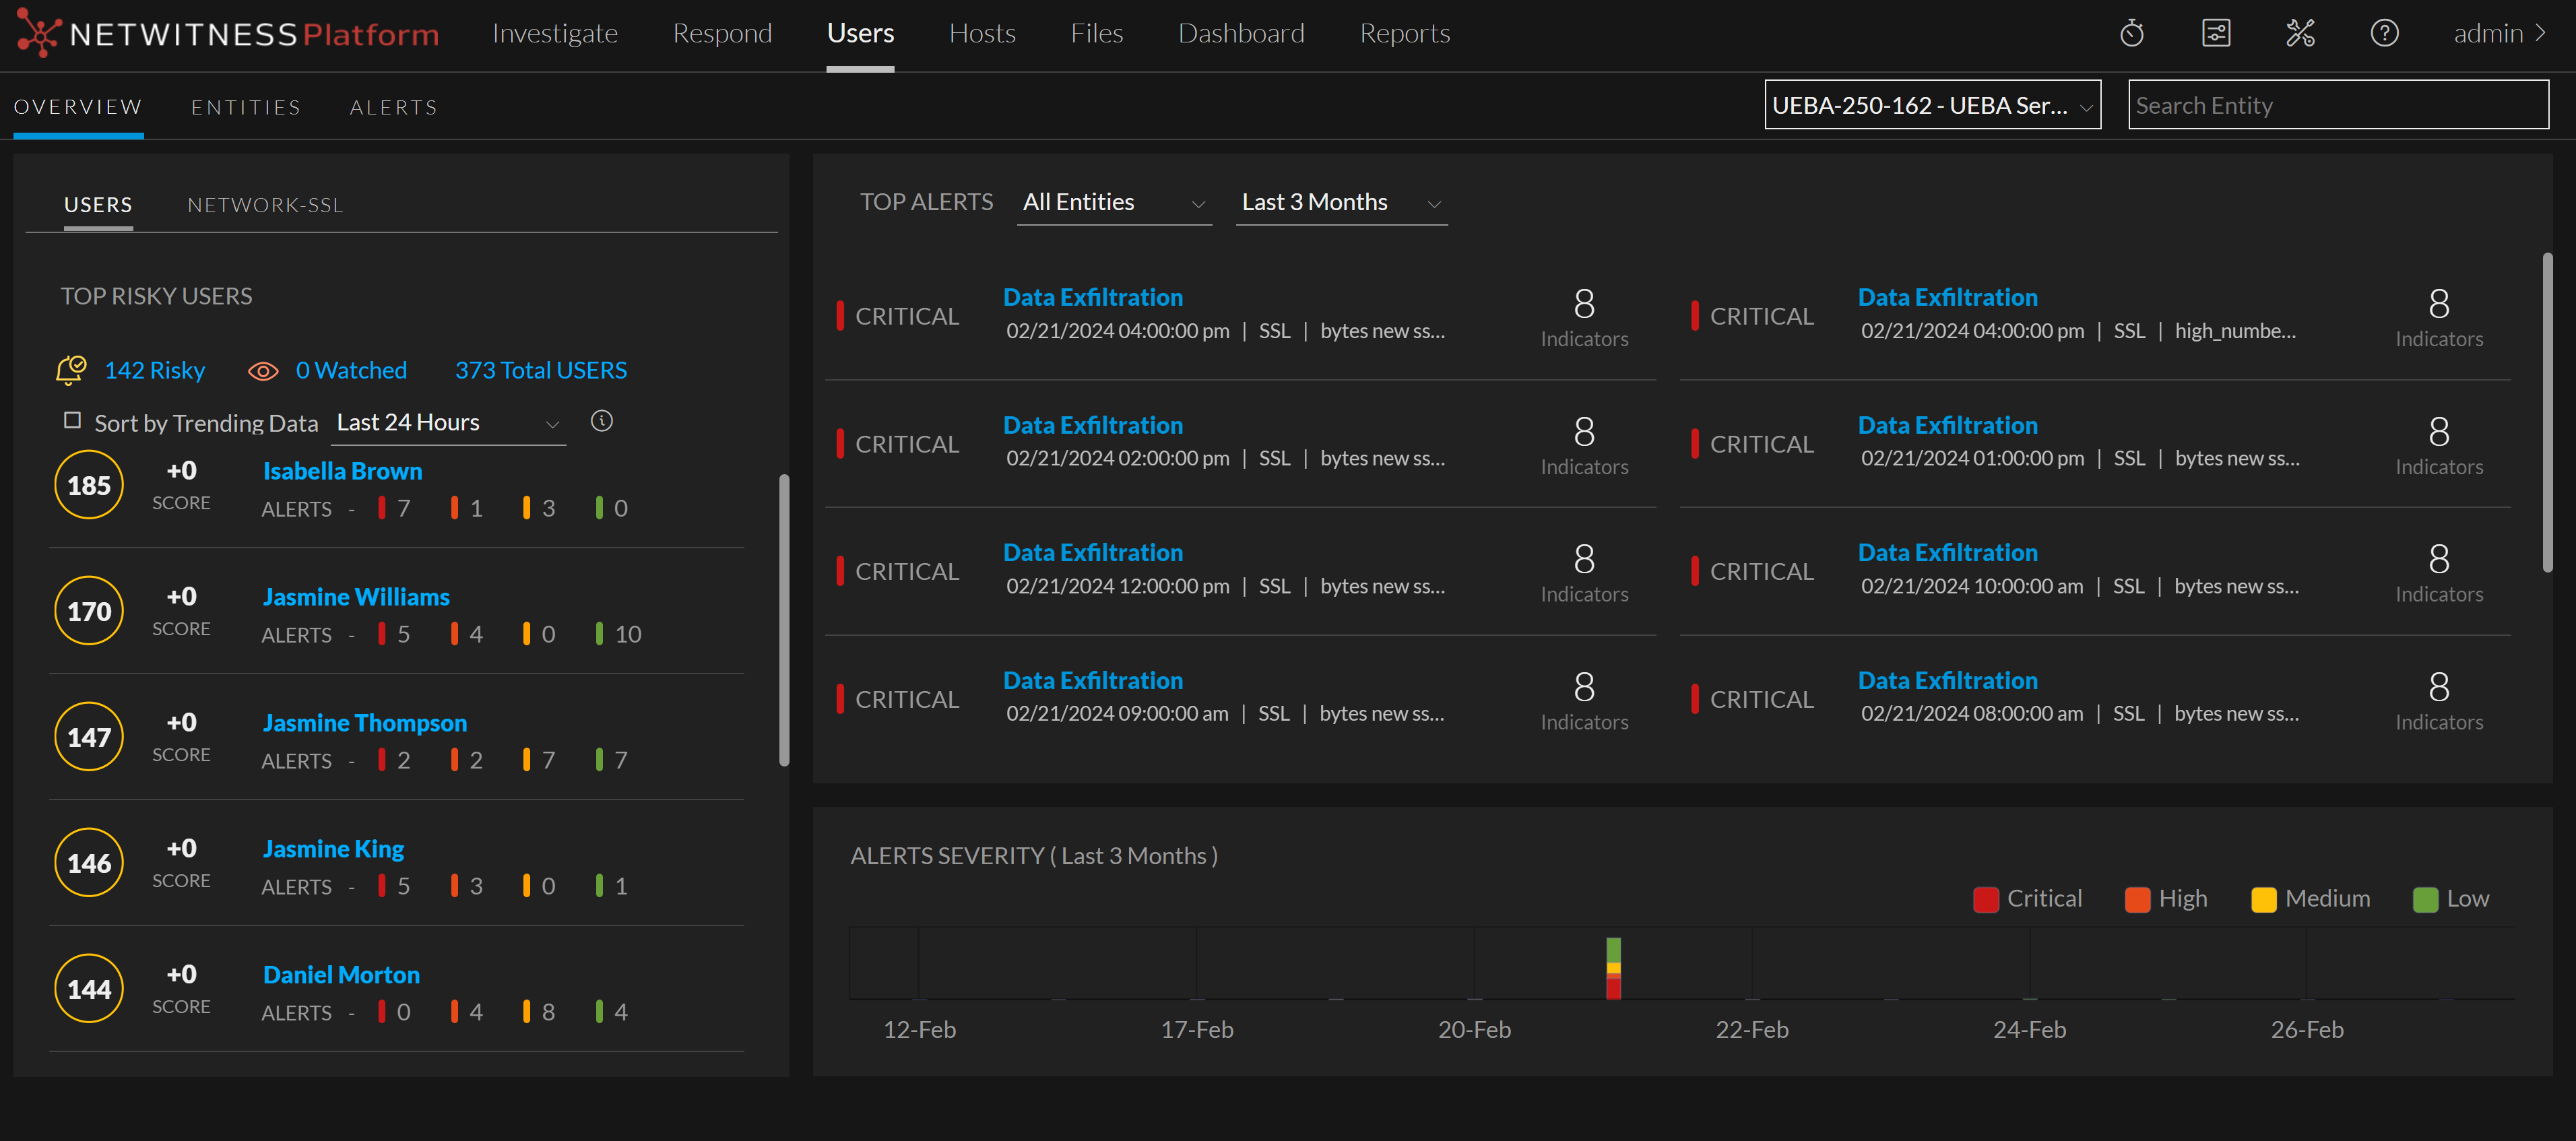Open the Help question mark icon
Image resolution: width=2576 pixels, height=1141 pixels.
pos(2384,33)
